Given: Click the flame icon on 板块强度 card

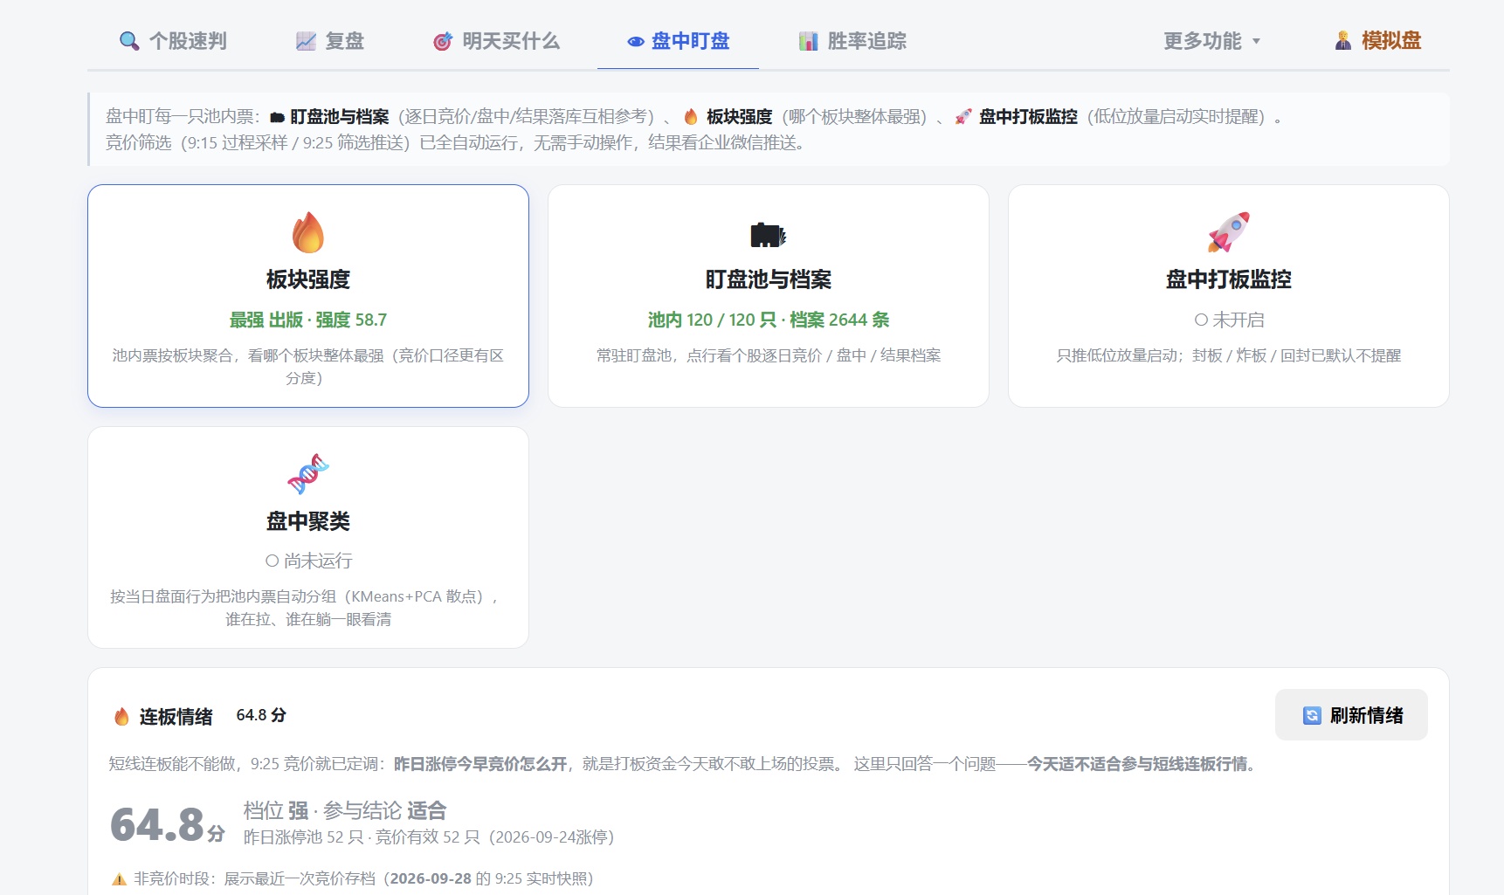Looking at the screenshot, I should click(x=308, y=232).
